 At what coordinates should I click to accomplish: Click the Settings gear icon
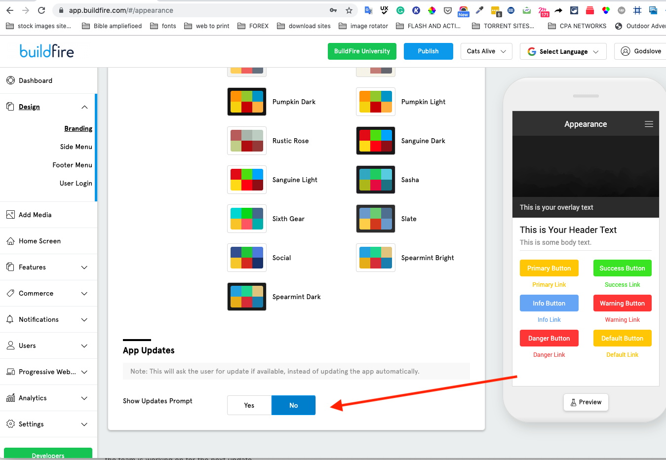10,424
